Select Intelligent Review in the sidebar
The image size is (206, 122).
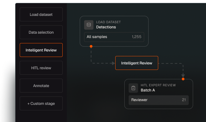coord(41,50)
